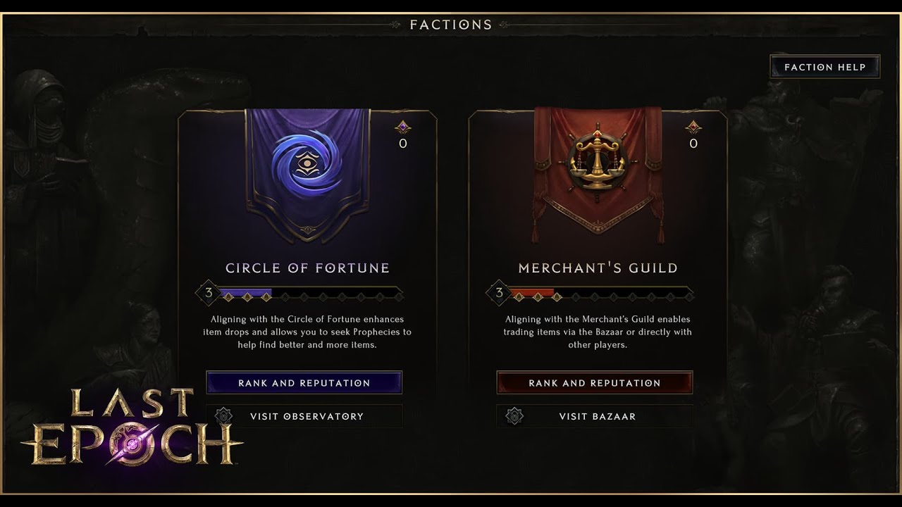Click the Factions header title
The image size is (902, 507).
(451, 25)
